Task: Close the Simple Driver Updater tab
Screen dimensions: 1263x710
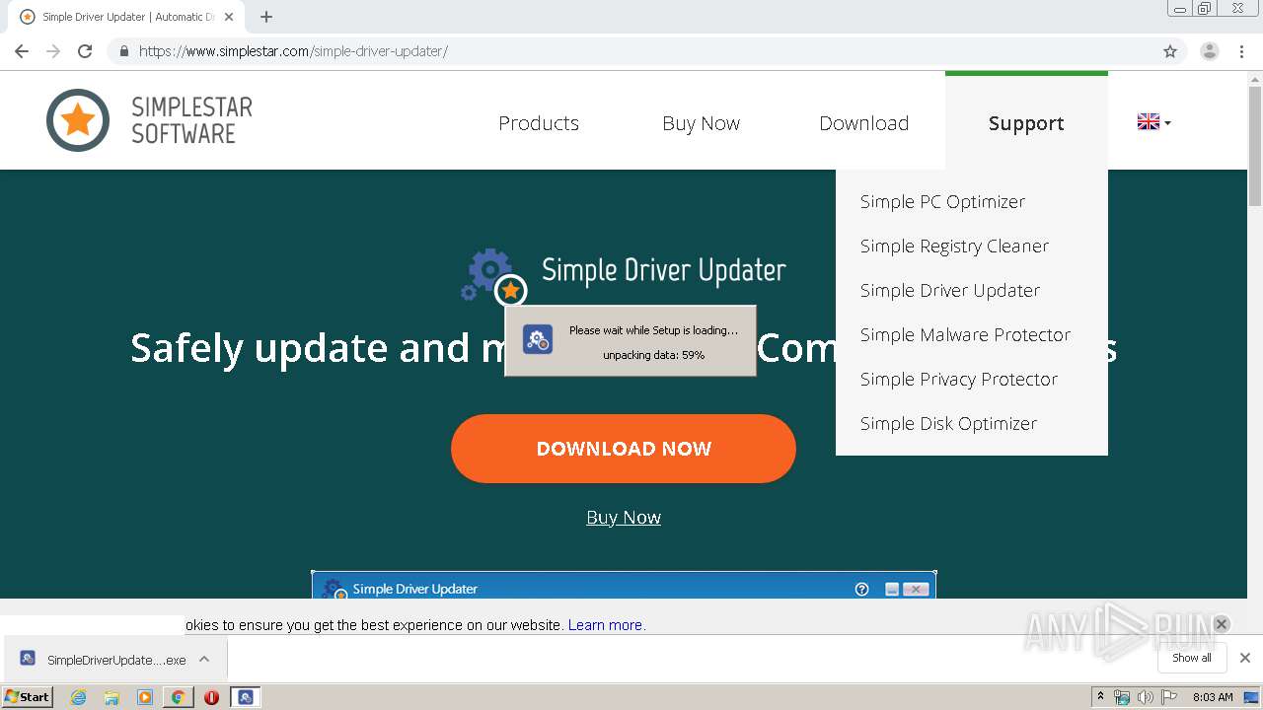Action: 229,17
